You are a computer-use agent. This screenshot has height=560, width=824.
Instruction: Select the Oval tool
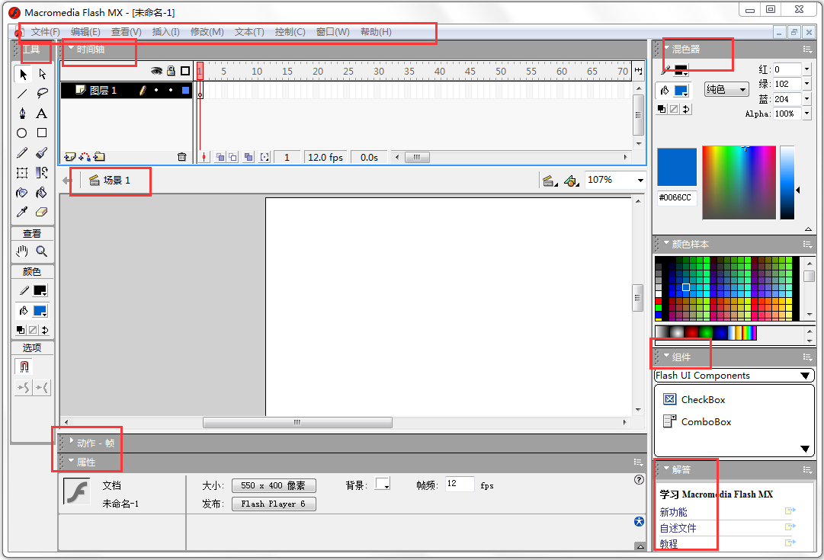point(22,133)
